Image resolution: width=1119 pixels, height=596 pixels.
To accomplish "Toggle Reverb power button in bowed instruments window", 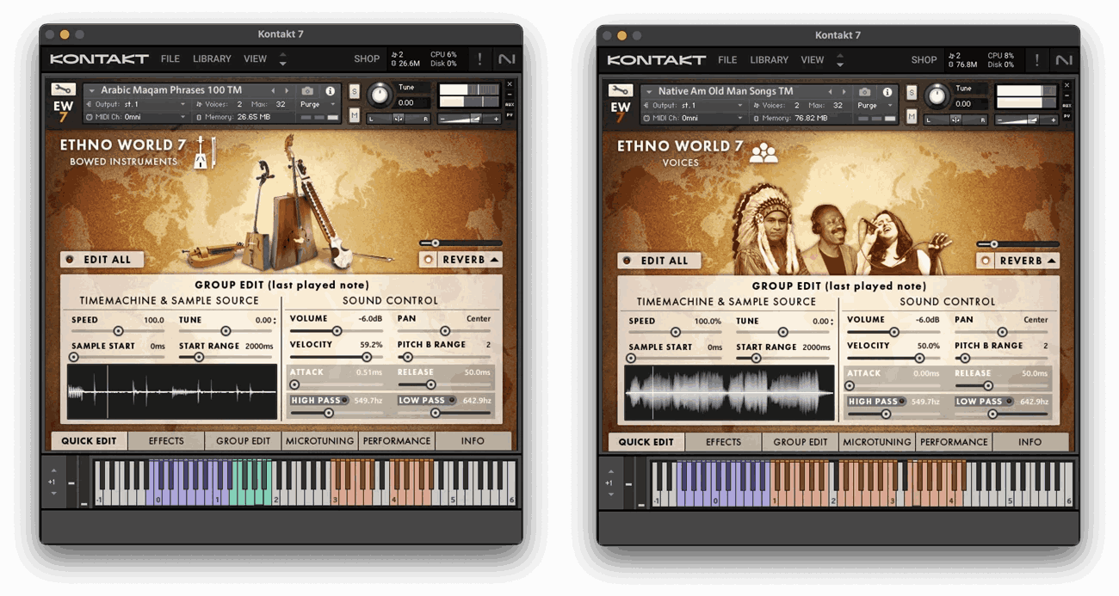I will [429, 260].
